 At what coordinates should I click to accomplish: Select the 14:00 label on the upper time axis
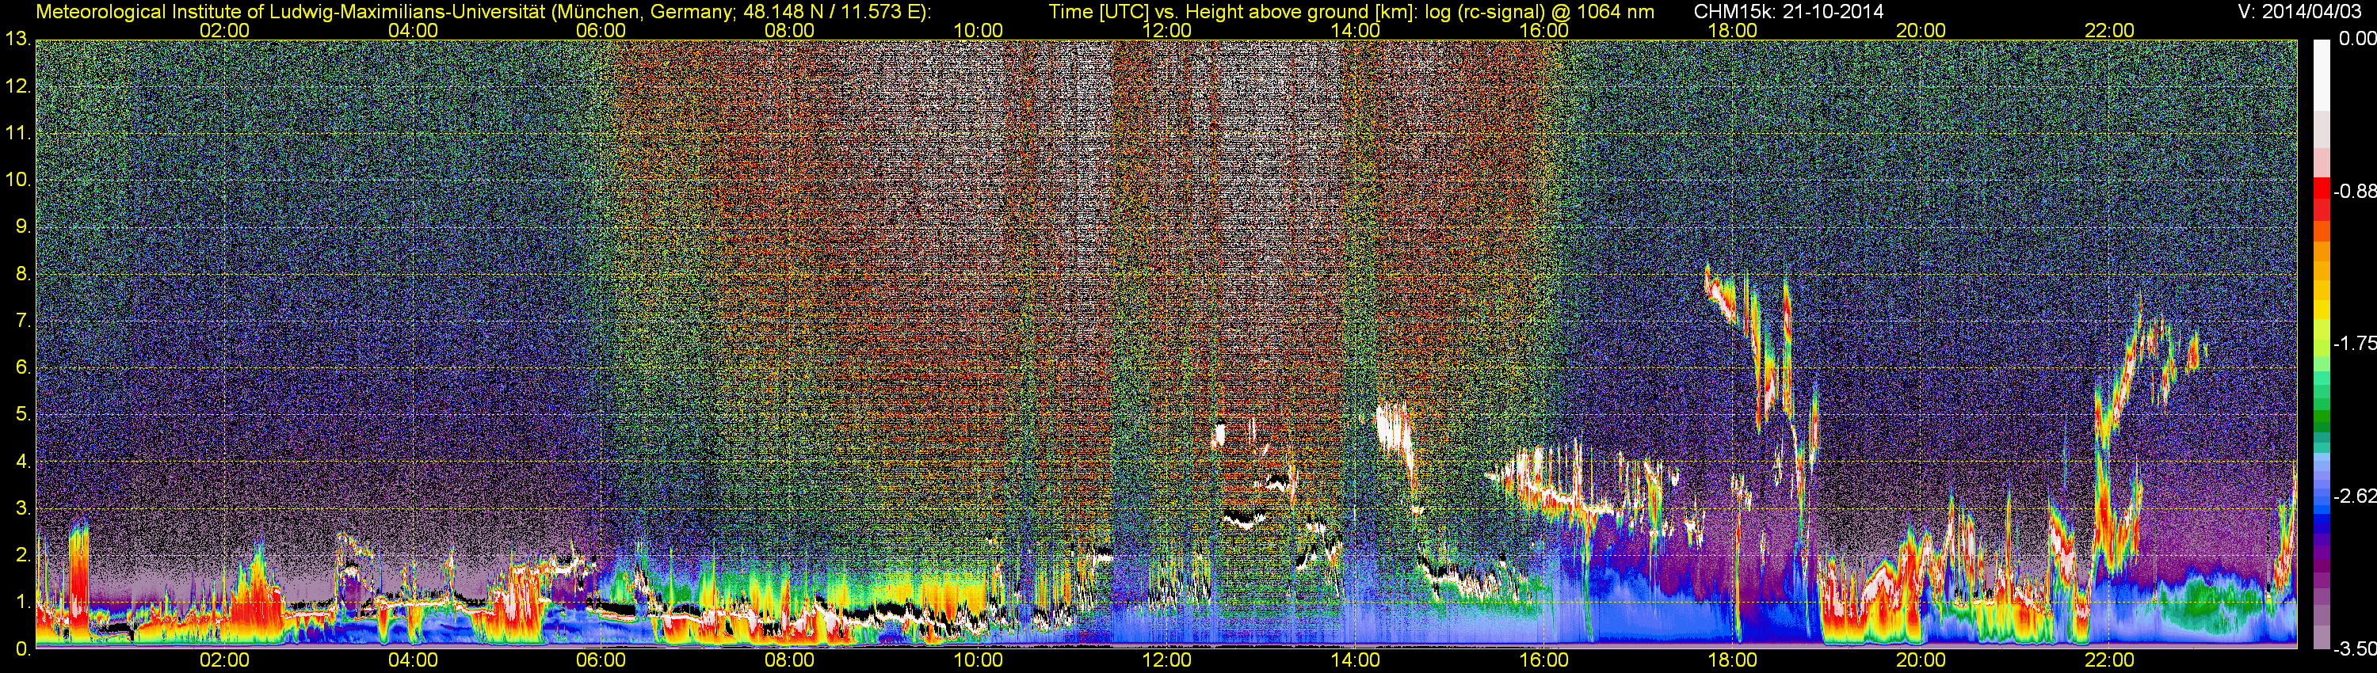[x=1356, y=30]
